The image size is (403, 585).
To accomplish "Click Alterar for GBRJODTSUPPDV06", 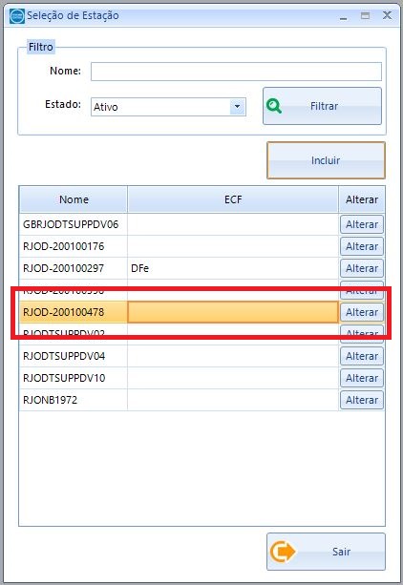I will click(x=362, y=224).
